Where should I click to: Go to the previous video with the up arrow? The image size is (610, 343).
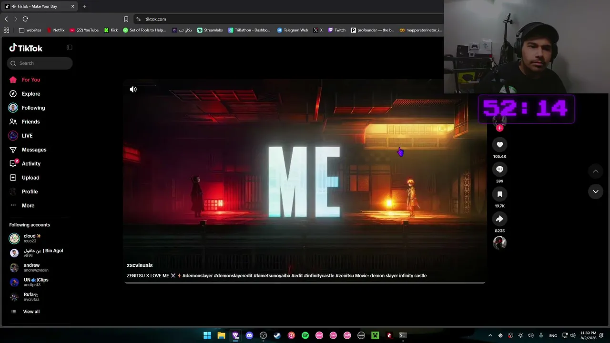[x=595, y=171]
